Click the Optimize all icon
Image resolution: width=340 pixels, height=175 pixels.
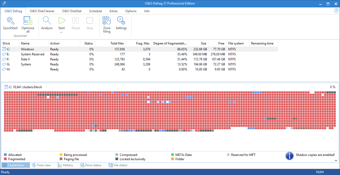coord(28,20)
